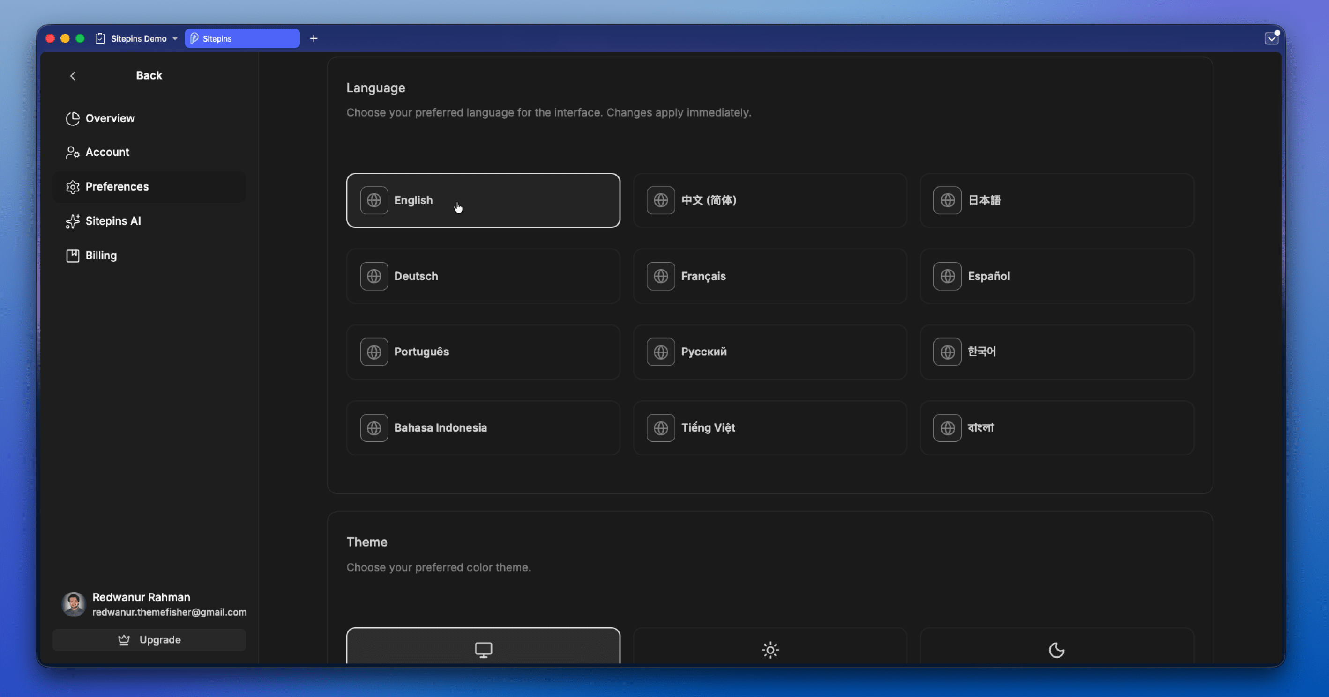Screen dimensions: 1329x697
Task: Click the Redwanur Rahman profile name
Action: pos(141,597)
